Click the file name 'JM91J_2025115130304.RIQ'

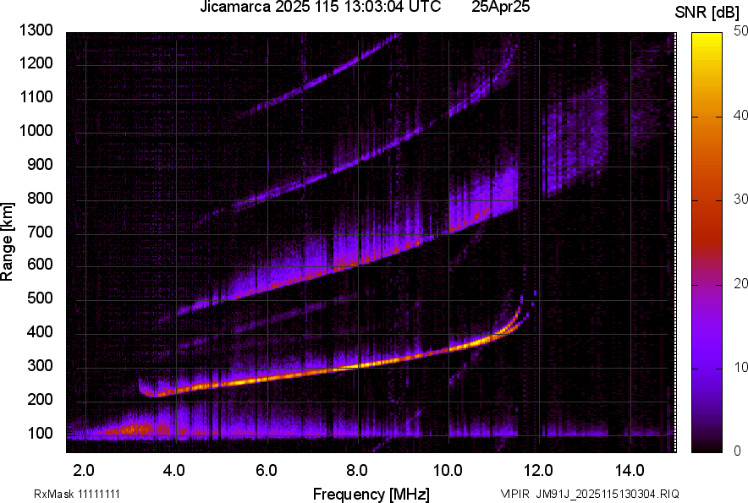(x=608, y=494)
